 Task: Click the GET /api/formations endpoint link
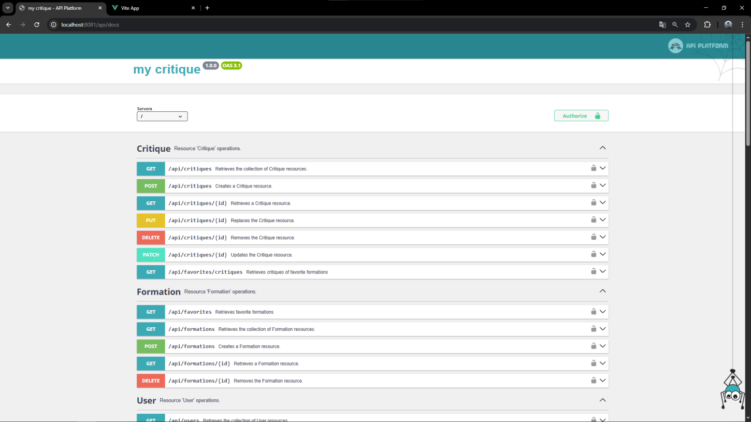(191, 329)
